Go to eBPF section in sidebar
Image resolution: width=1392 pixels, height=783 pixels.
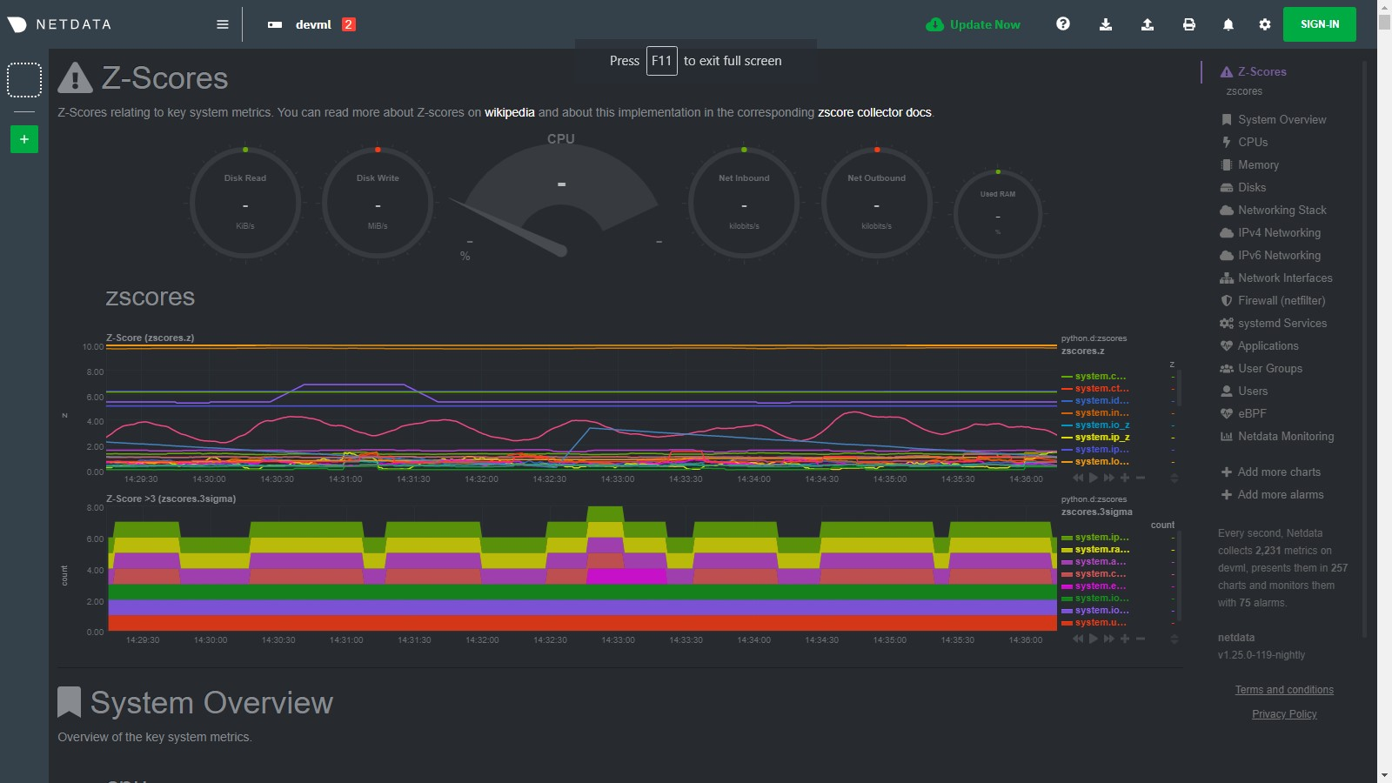click(1243, 414)
